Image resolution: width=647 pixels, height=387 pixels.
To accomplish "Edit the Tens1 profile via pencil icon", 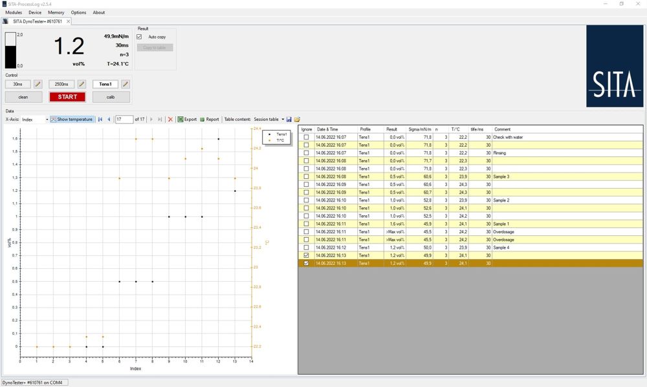I will [x=126, y=84].
